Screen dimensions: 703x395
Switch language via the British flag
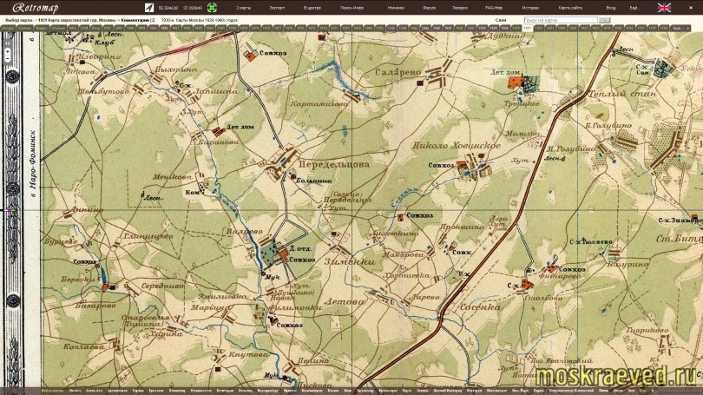(664, 8)
